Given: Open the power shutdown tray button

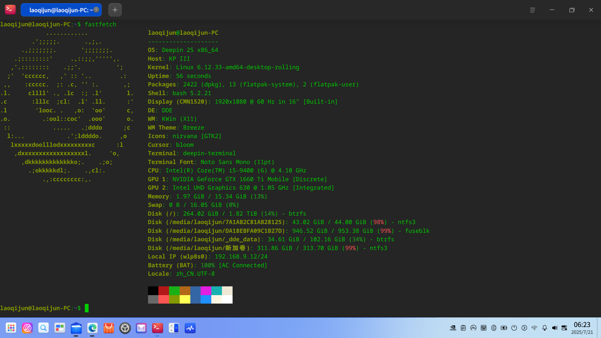Looking at the screenshot, I should coord(514,328).
